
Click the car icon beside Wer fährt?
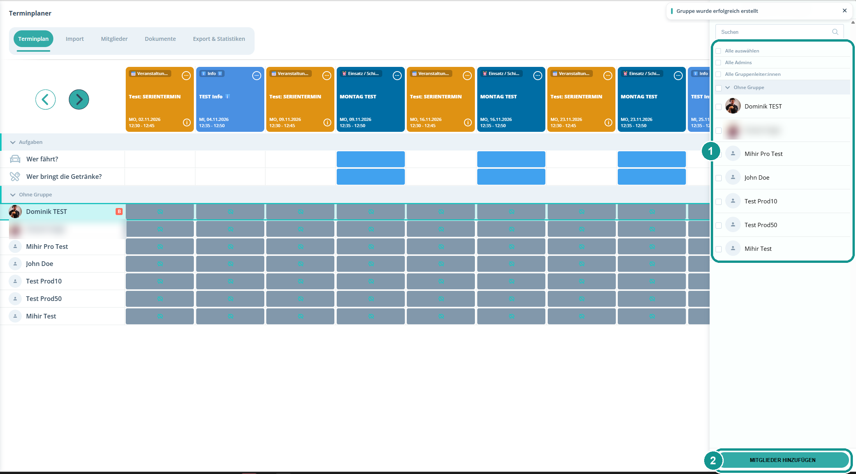click(15, 159)
